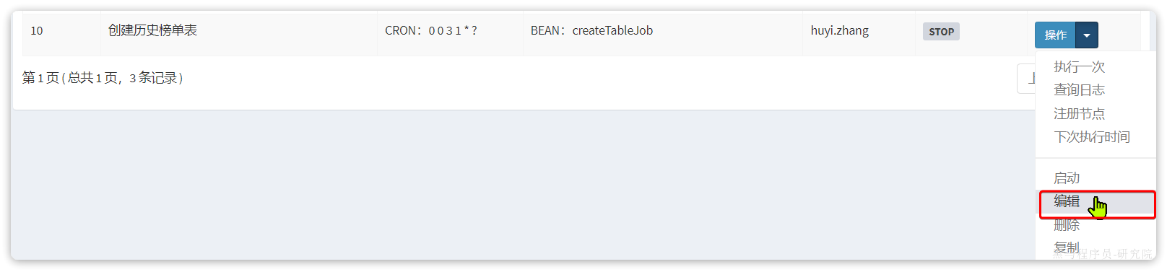Choose 删除 to delete the job
This screenshot has height=272, width=1167.
point(1067,225)
